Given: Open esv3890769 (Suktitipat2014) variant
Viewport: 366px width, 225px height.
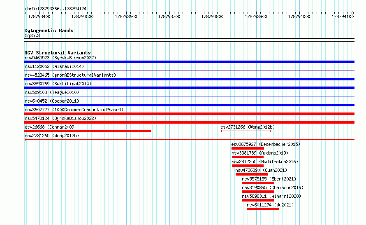Looking at the screenshot, I should [x=58, y=84].
